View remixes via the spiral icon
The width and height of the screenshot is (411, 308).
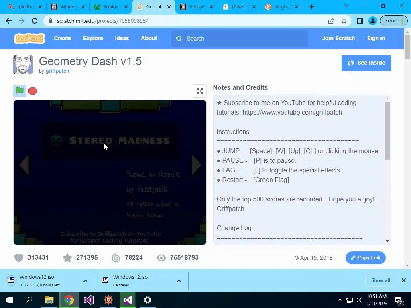pyautogui.click(x=116, y=258)
